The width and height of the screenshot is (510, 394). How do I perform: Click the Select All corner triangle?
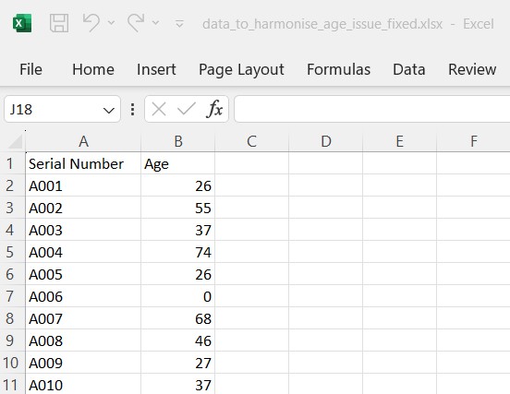coord(15,141)
